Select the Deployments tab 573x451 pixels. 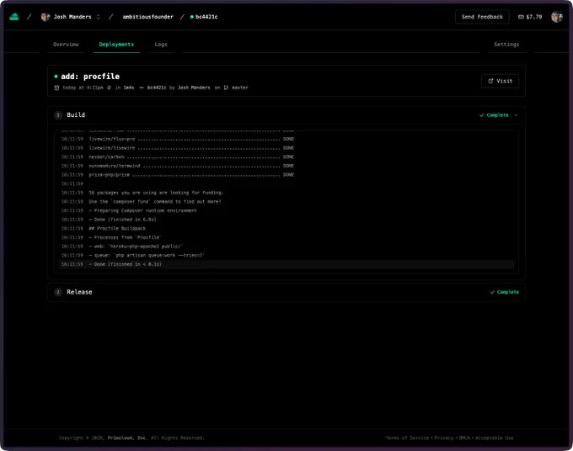(x=116, y=45)
